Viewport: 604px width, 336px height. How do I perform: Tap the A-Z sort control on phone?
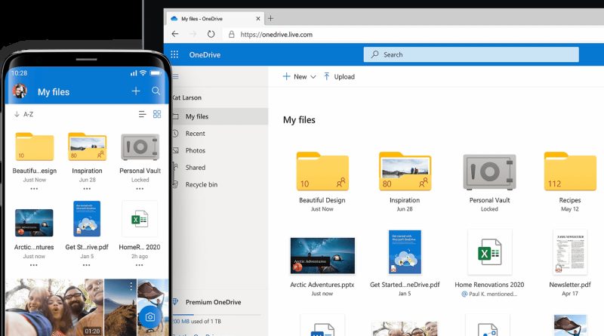click(24, 114)
